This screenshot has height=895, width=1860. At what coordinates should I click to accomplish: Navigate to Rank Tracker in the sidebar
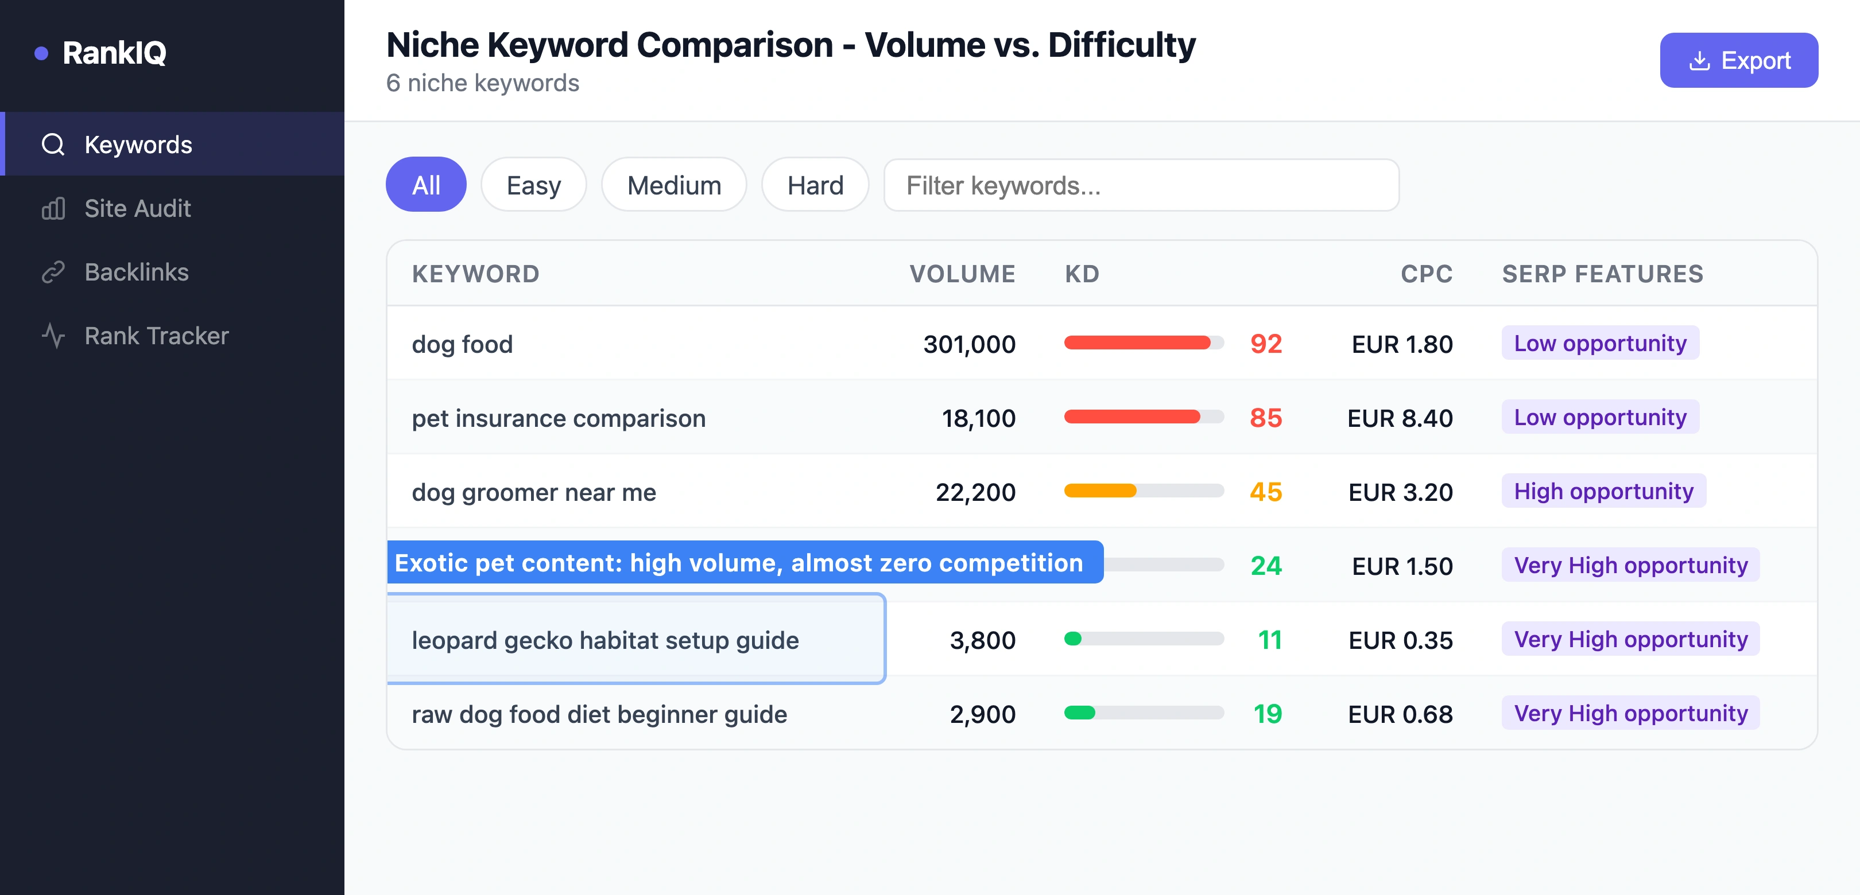[156, 335]
